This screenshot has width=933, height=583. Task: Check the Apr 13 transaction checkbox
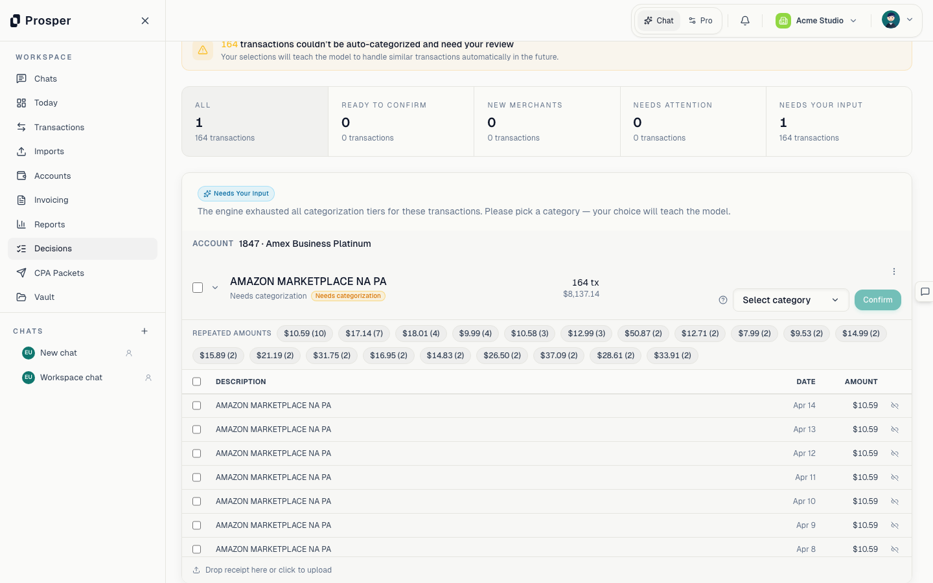[x=197, y=429]
